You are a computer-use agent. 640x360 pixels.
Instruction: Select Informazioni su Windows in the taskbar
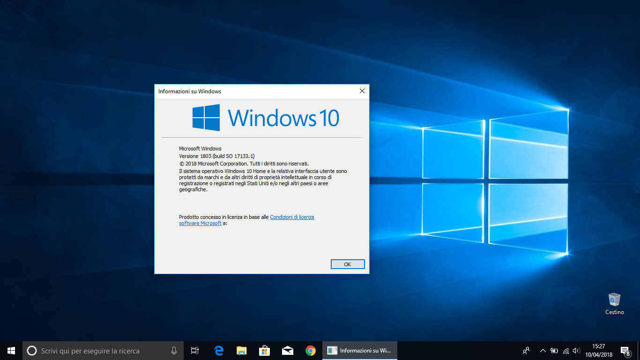click(359, 350)
